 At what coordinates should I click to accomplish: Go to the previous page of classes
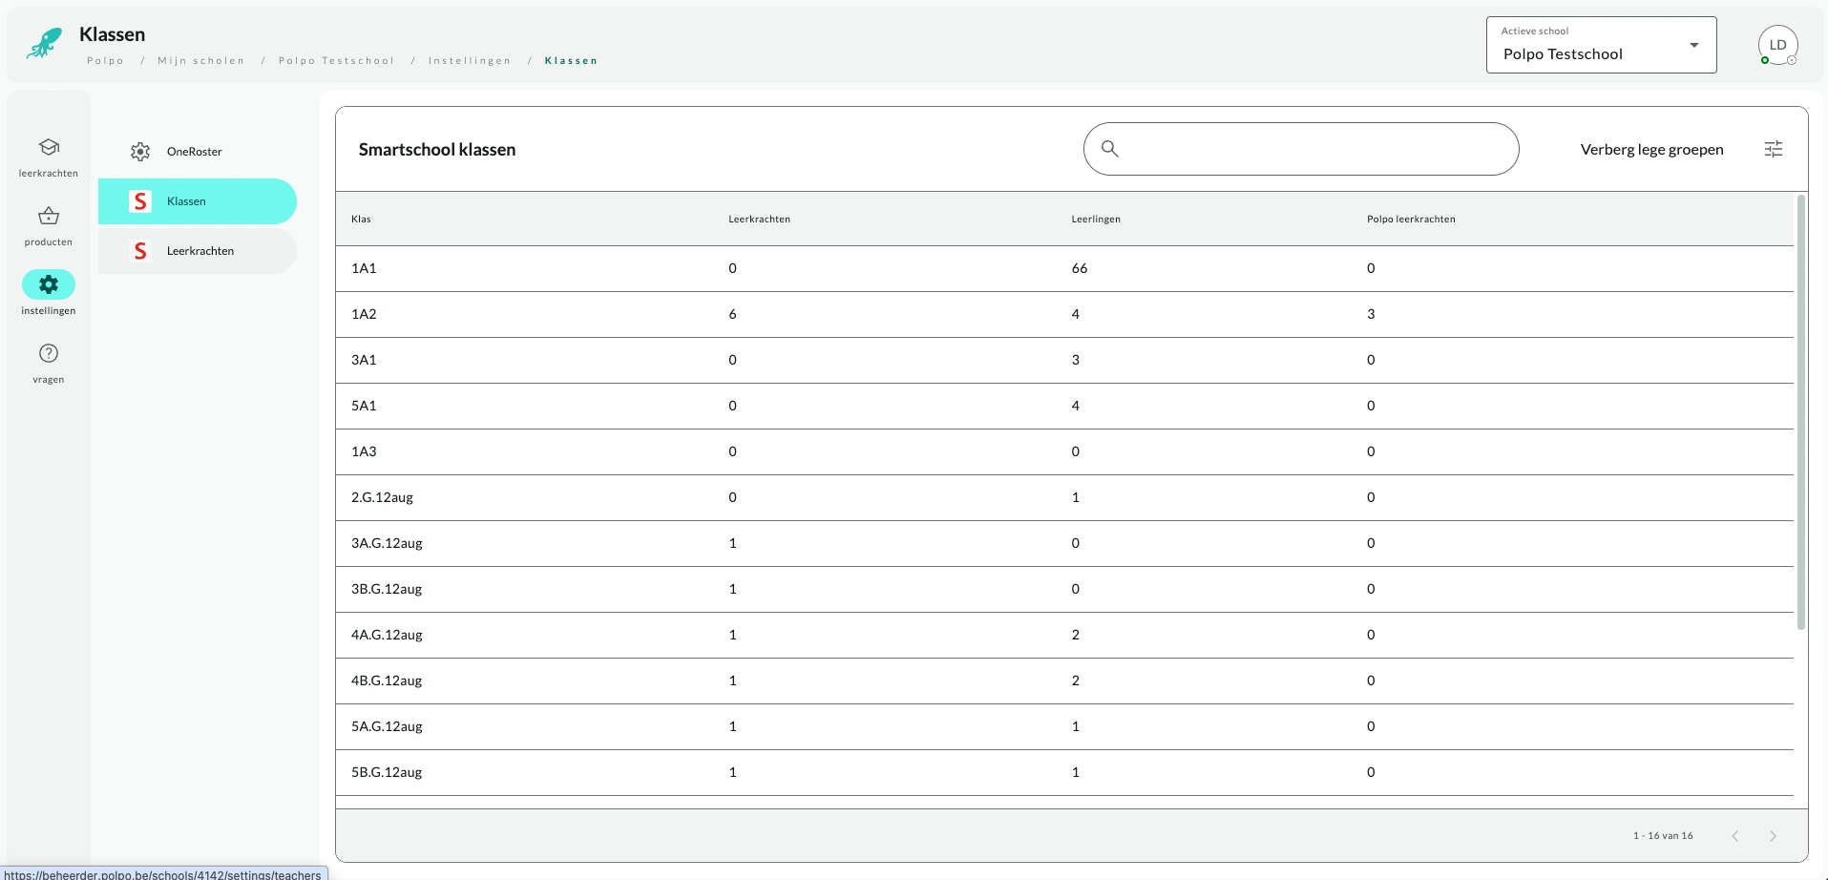[1735, 836]
